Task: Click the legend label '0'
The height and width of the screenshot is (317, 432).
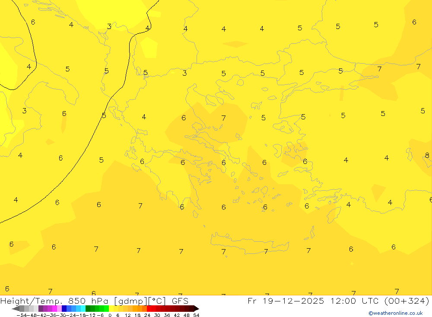Action: 110,315
